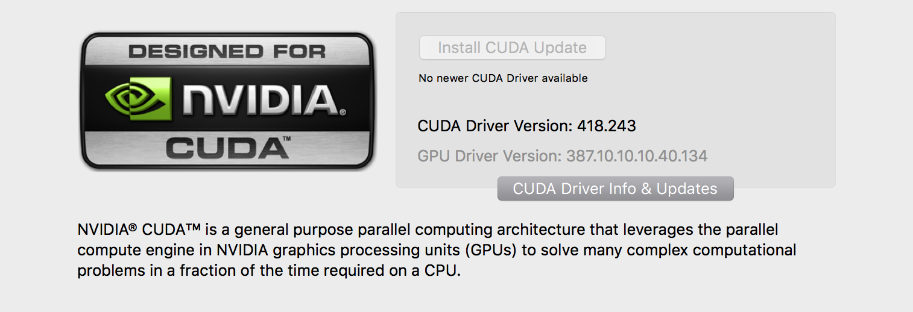913x312 pixels.
Task: Click the CUDA version number 418.243
Action: [x=606, y=126]
